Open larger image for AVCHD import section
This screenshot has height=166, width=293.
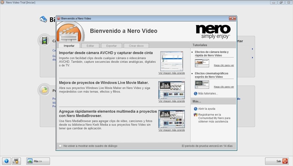pos(172,73)
